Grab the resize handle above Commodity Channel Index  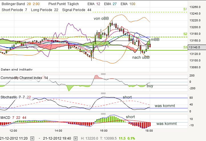point(103,74)
